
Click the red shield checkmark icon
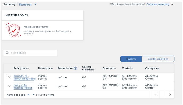(13, 30)
